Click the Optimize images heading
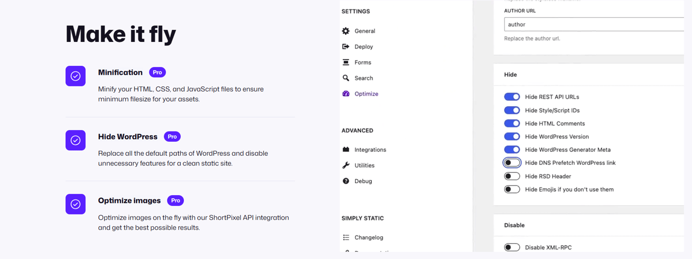Screen dimensions: 692x259 (129, 201)
